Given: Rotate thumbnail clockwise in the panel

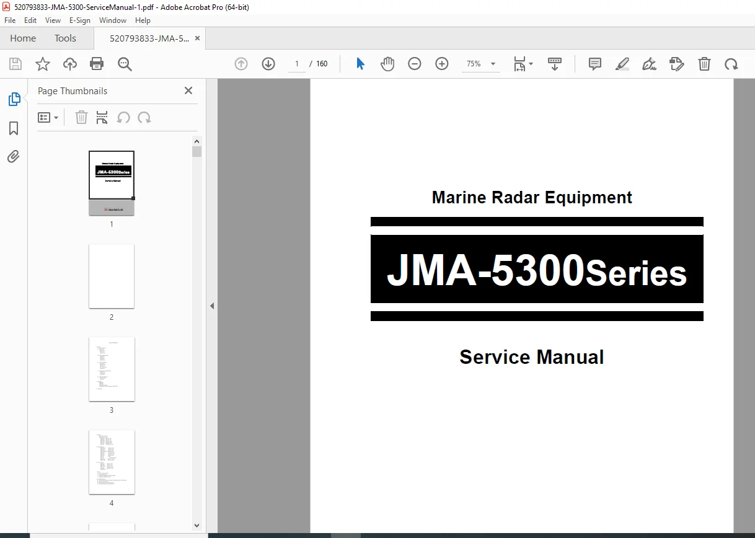Looking at the screenshot, I should point(144,117).
